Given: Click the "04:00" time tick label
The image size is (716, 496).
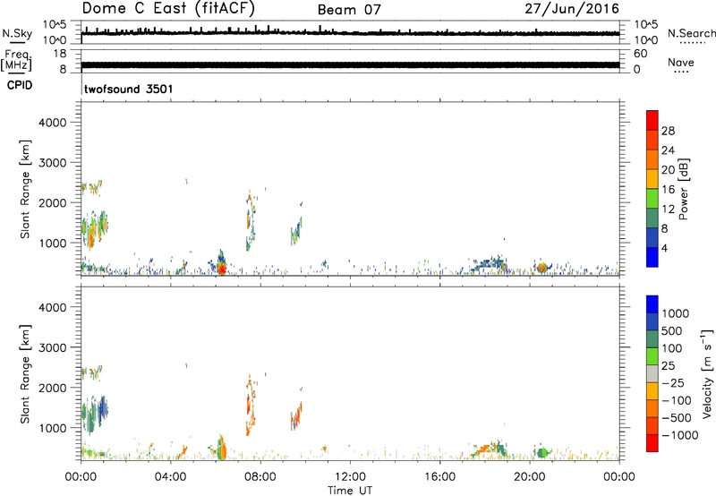Looking at the screenshot, I should tap(171, 477).
